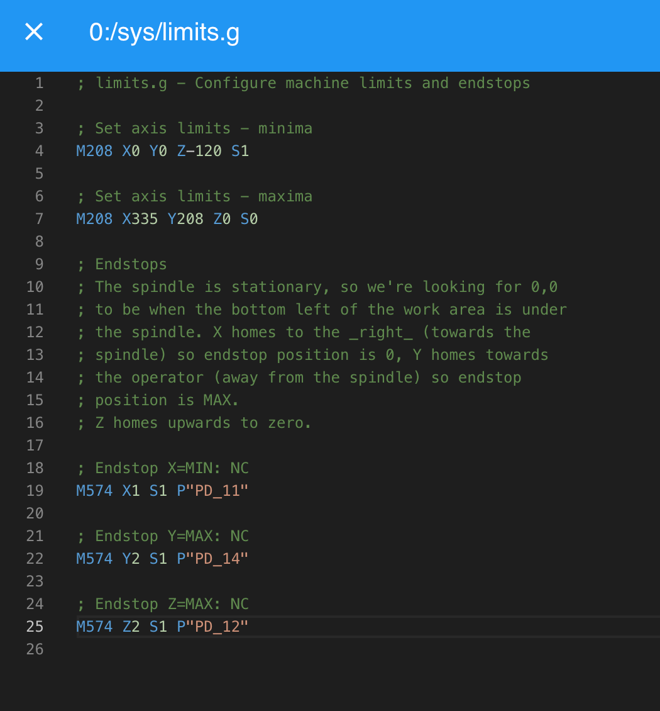Place cursor in M574 X1 S1 P"PD_11" line
This screenshot has width=660, height=711.
point(162,491)
